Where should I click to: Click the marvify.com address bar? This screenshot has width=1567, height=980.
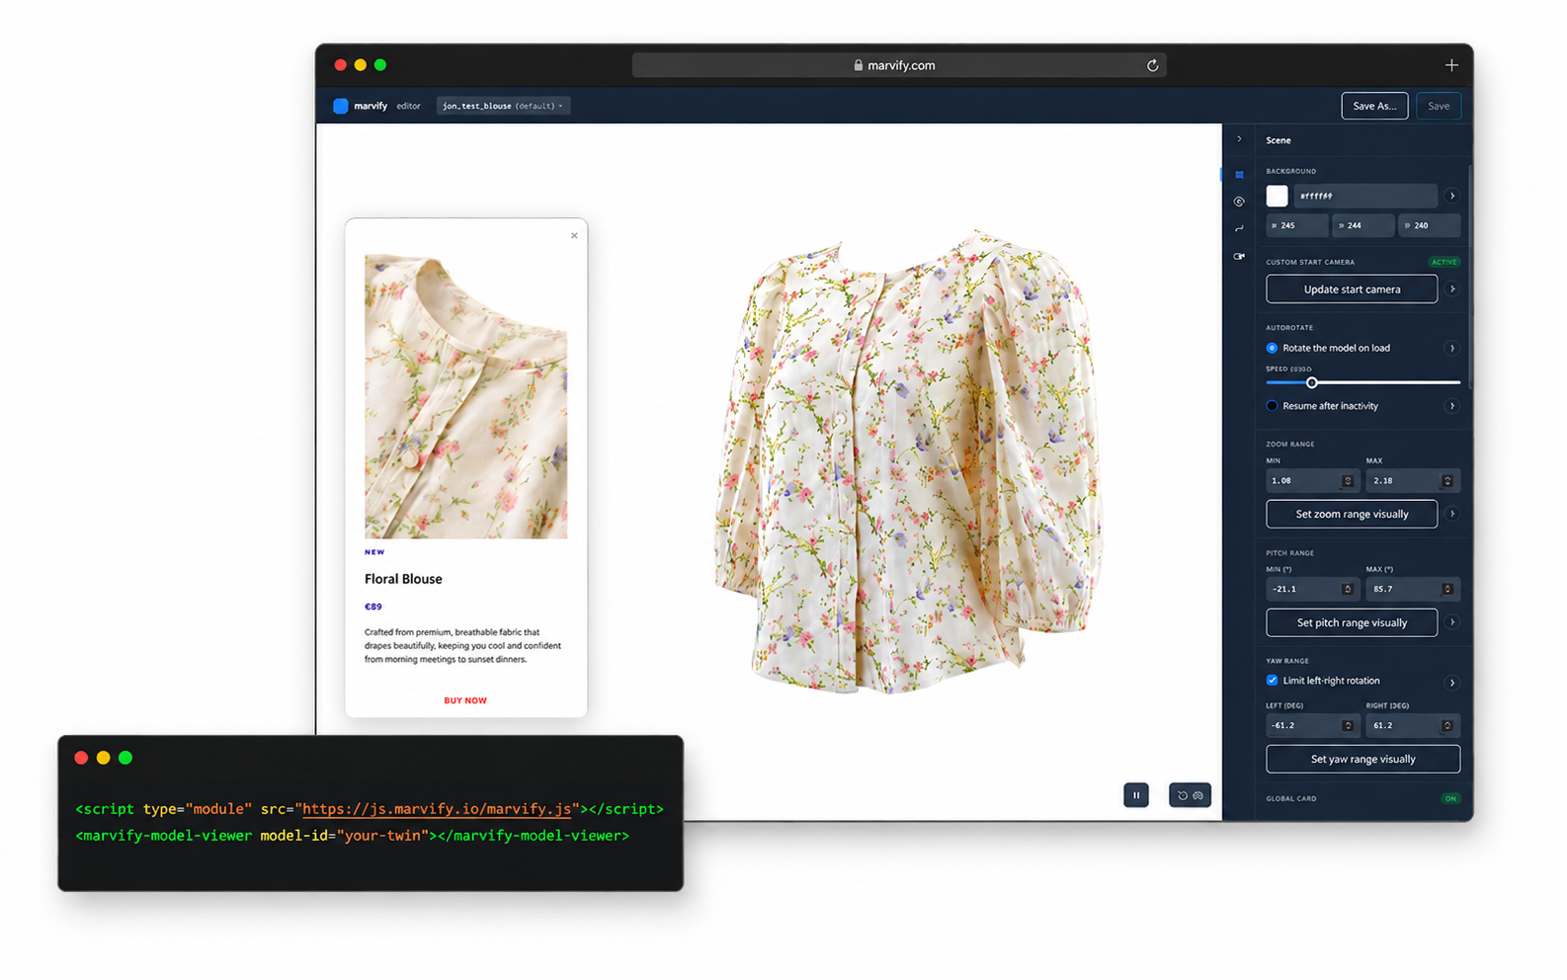point(899,65)
